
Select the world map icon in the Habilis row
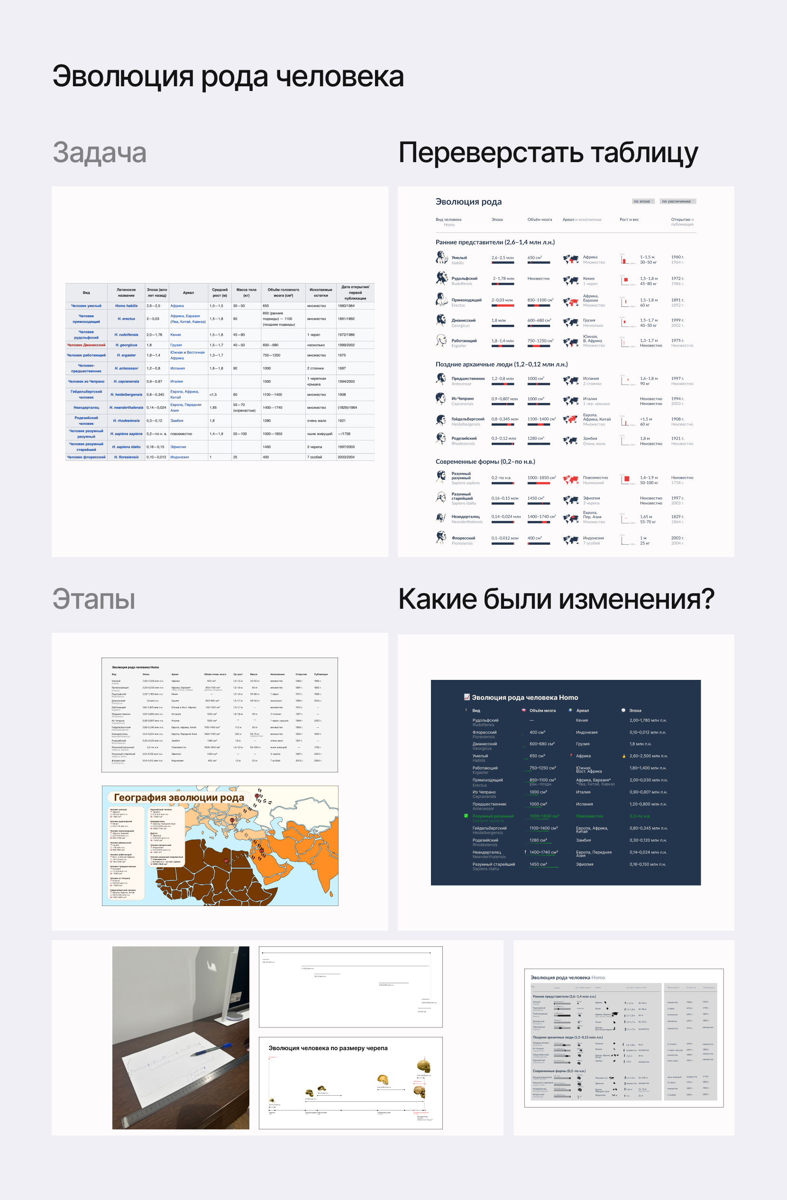pyautogui.click(x=571, y=259)
